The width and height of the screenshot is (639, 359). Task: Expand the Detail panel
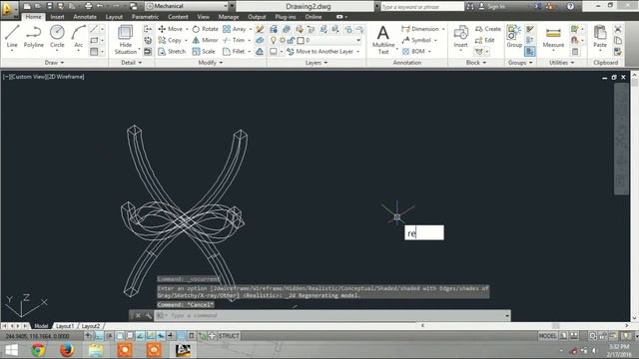coord(131,63)
